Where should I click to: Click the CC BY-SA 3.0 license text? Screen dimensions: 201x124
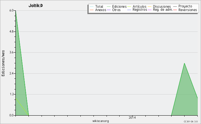[191, 121]
